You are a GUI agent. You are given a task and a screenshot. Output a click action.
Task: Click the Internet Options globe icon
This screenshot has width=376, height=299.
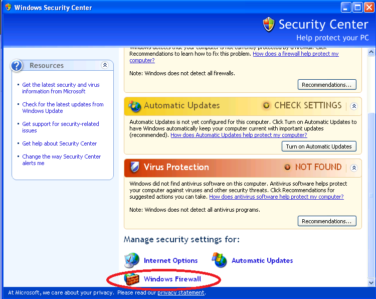tap(132, 260)
